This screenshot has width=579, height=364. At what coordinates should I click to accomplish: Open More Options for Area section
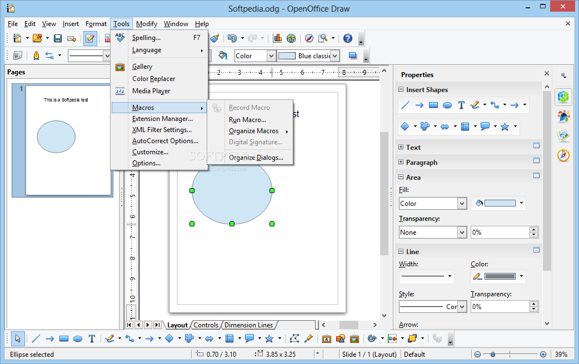(x=537, y=175)
